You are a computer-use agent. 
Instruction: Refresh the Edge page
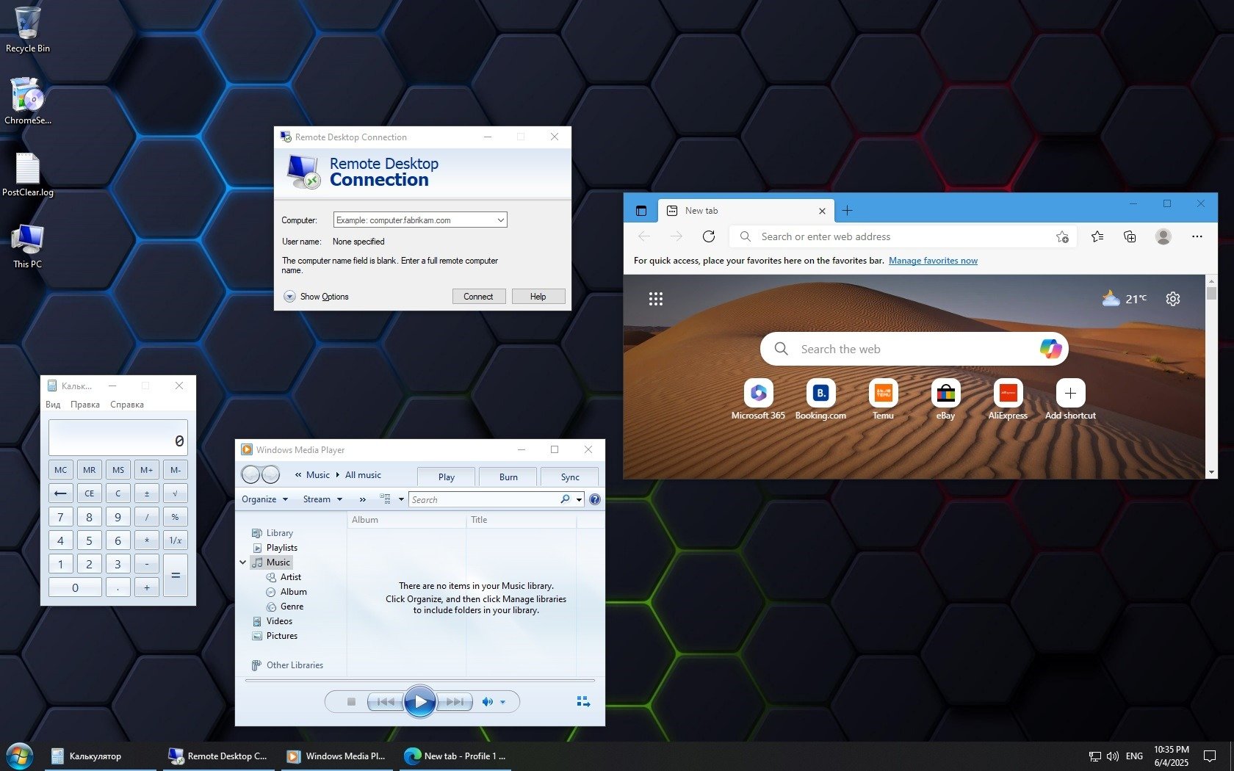tap(709, 236)
